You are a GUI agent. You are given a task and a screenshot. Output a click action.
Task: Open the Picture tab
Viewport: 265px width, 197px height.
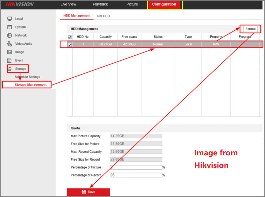click(132, 4)
